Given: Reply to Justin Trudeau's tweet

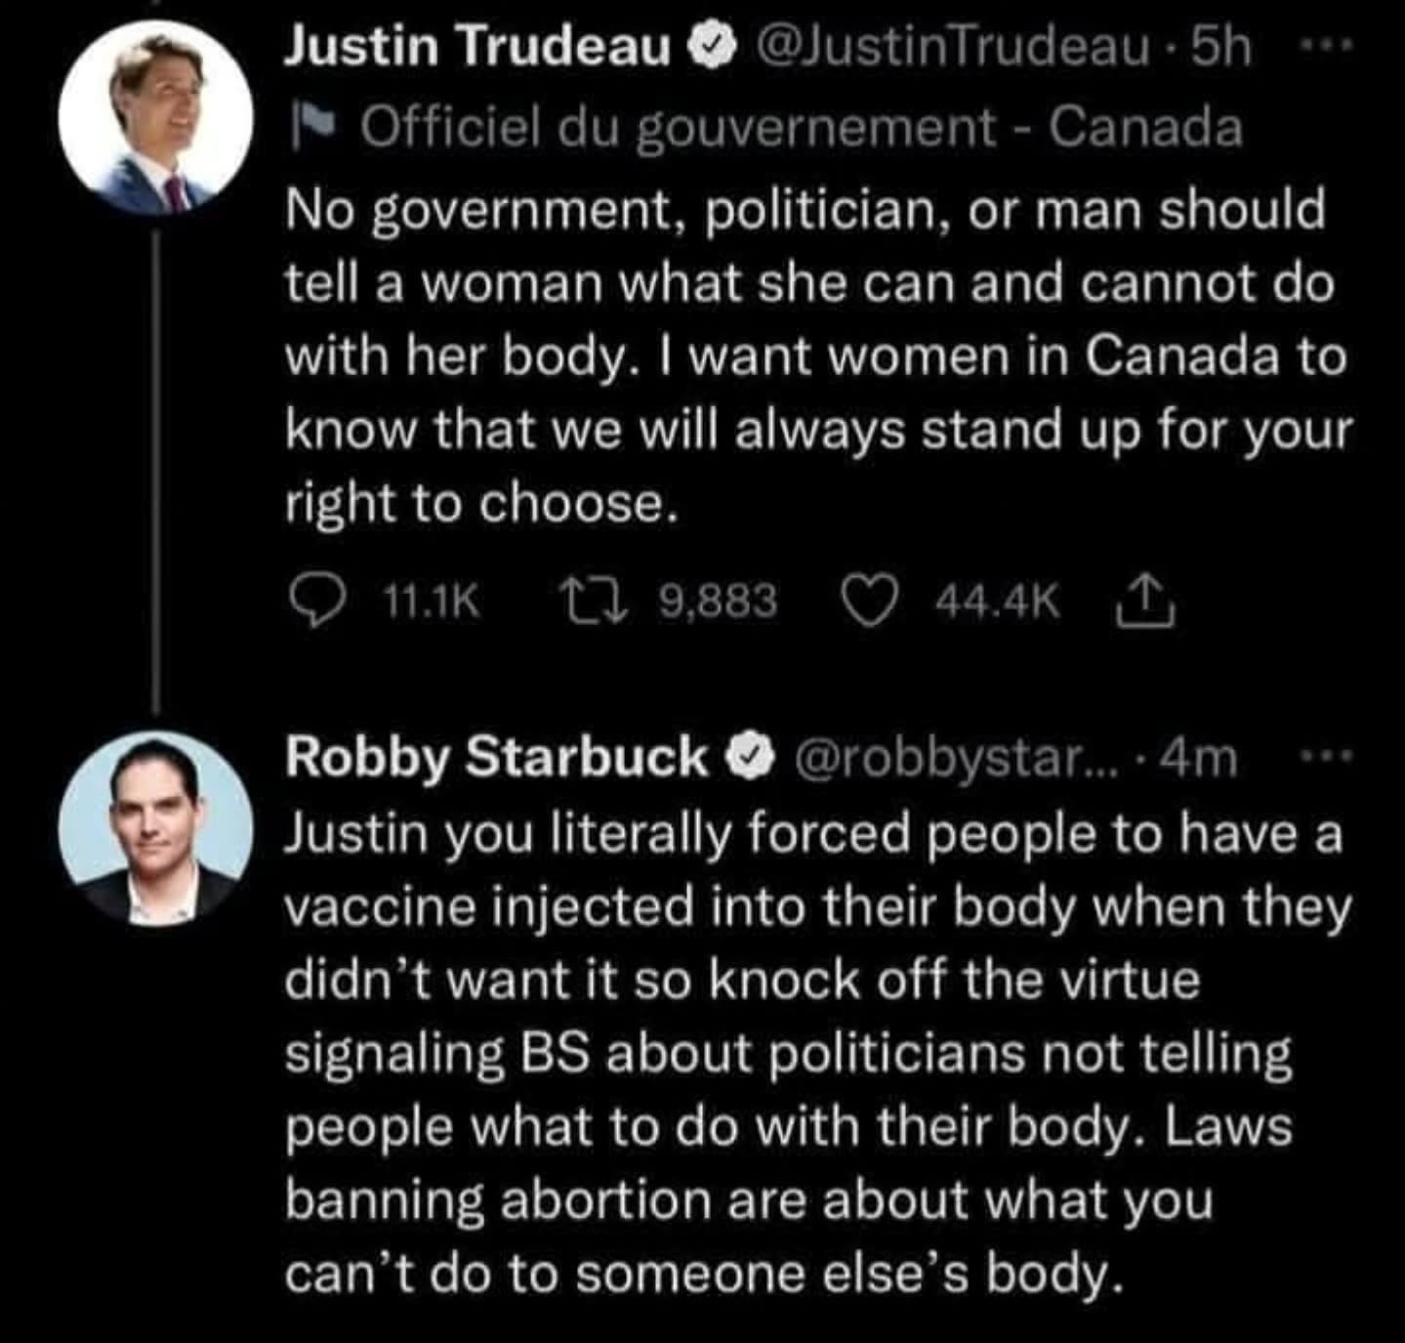Looking at the screenshot, I should click(316, 600).
